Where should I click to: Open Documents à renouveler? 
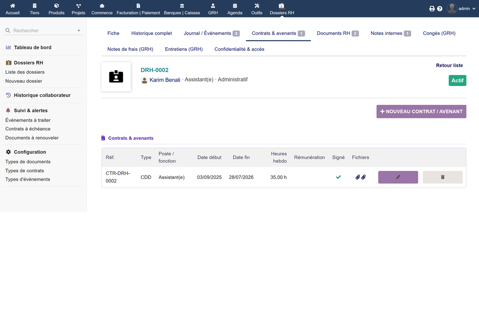click(x=32, y=137)
